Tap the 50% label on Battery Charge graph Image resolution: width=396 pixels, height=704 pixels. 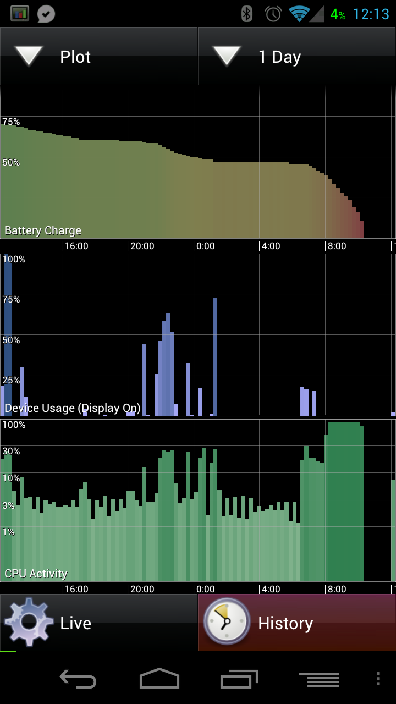[11, 162]
